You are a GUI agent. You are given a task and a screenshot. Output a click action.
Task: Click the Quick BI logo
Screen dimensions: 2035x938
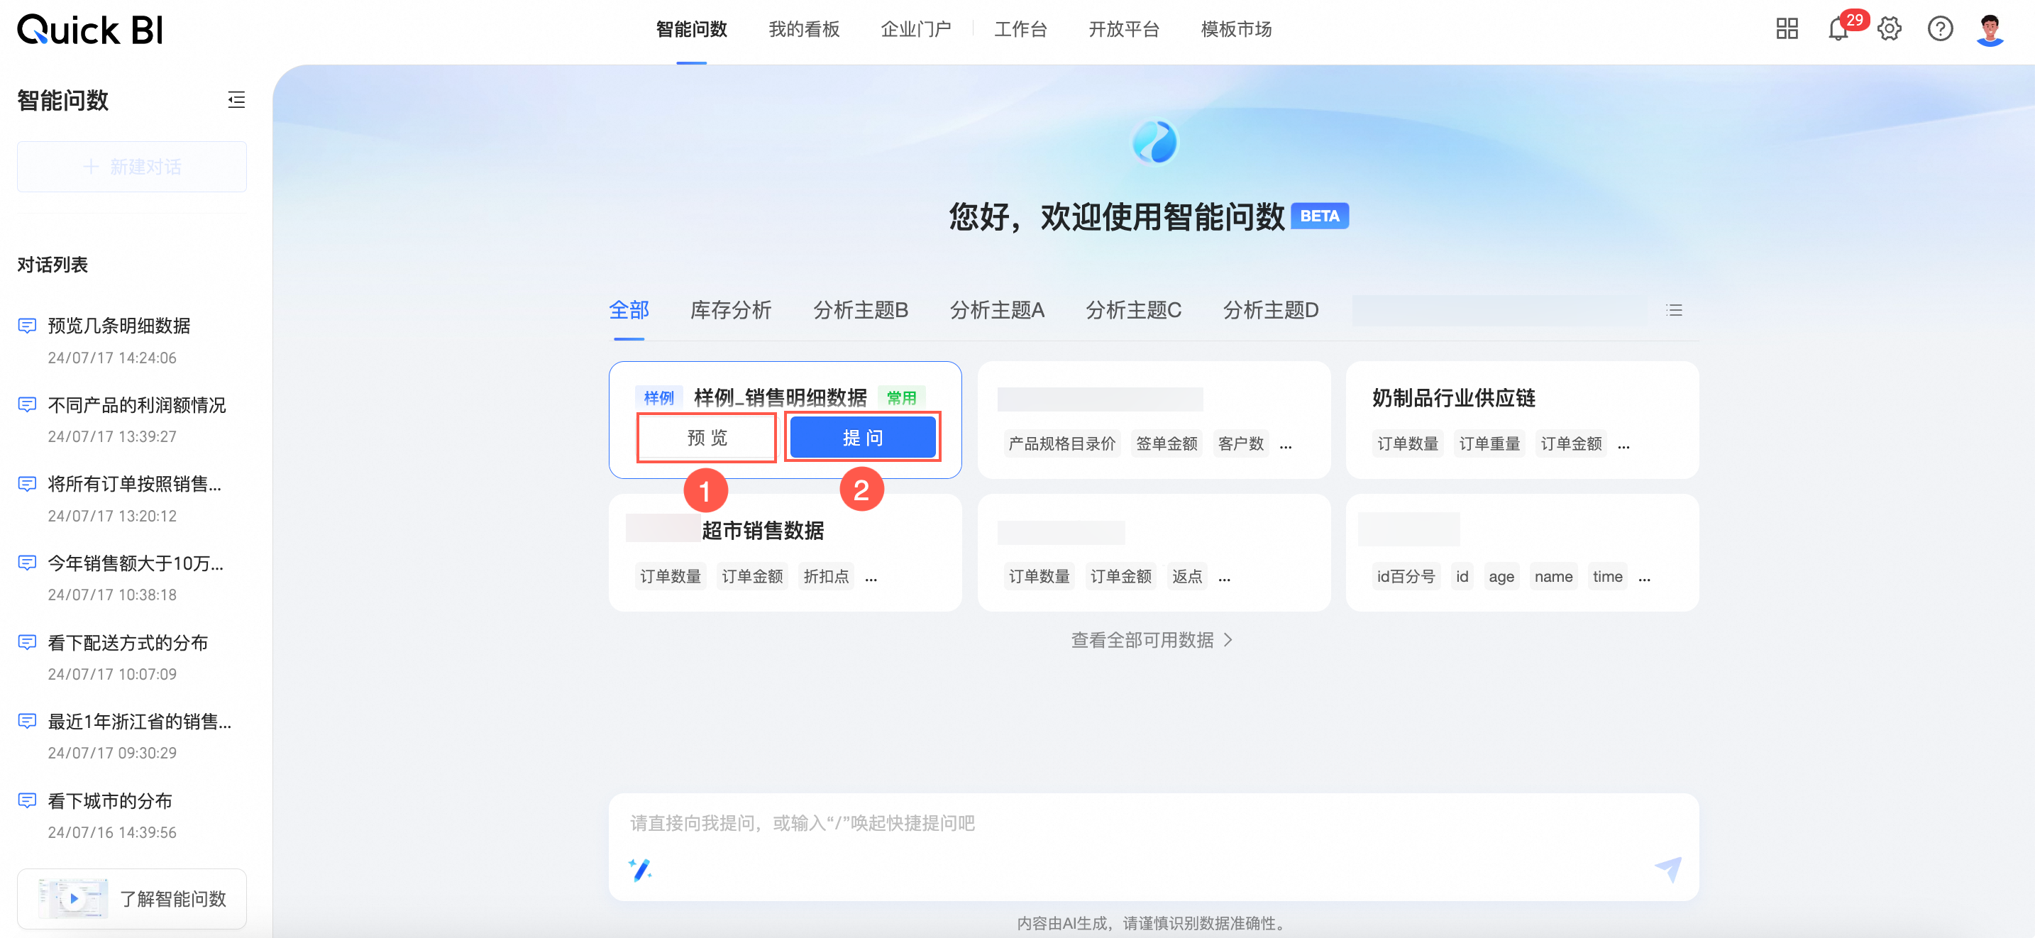[x=90, y=30]
